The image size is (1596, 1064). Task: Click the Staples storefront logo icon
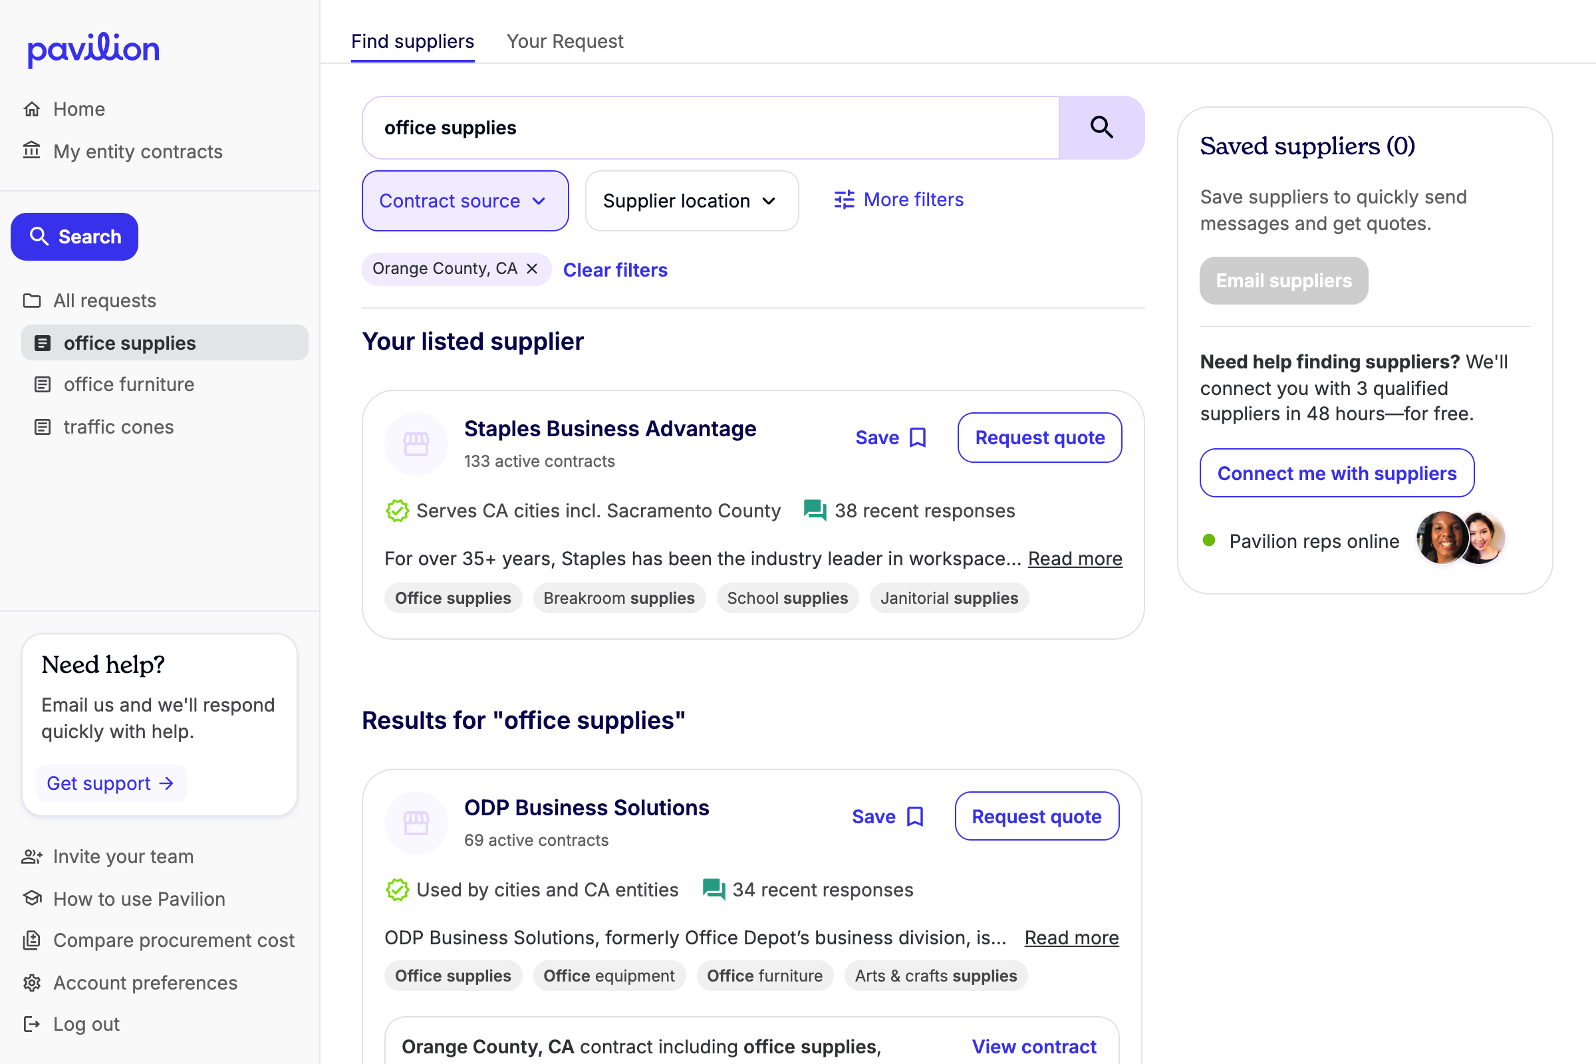click(x=416, y=444)
